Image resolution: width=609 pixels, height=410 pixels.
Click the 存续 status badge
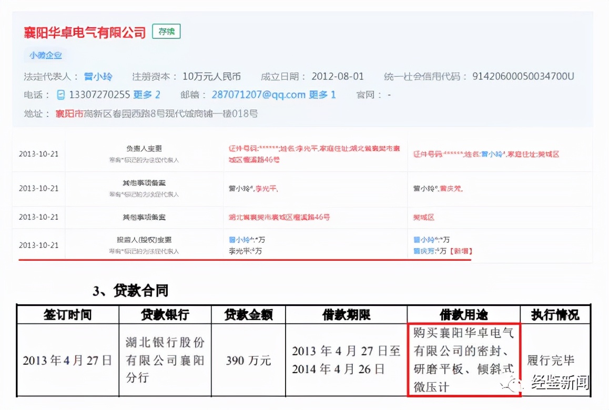[165, 32]
